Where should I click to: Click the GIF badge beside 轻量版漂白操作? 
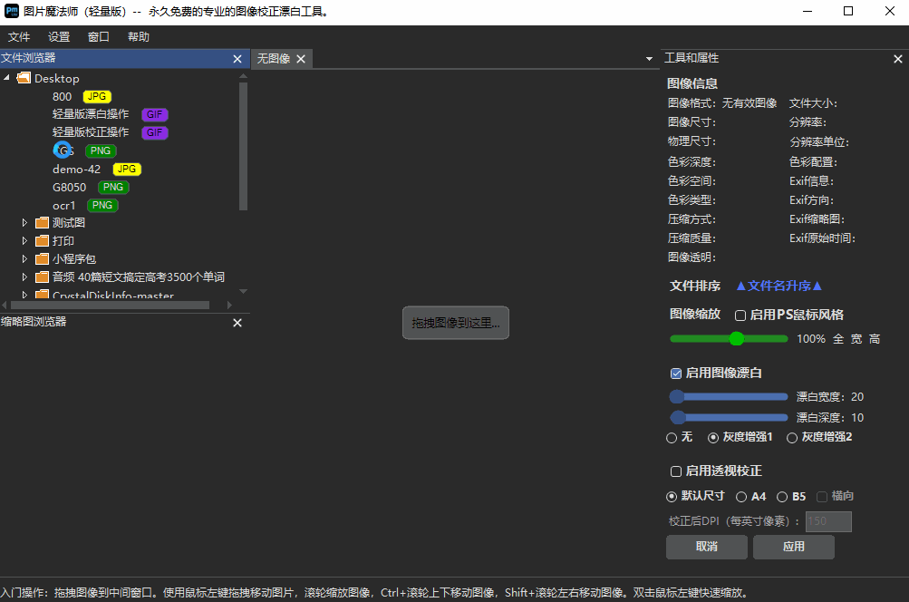(154, 114)
